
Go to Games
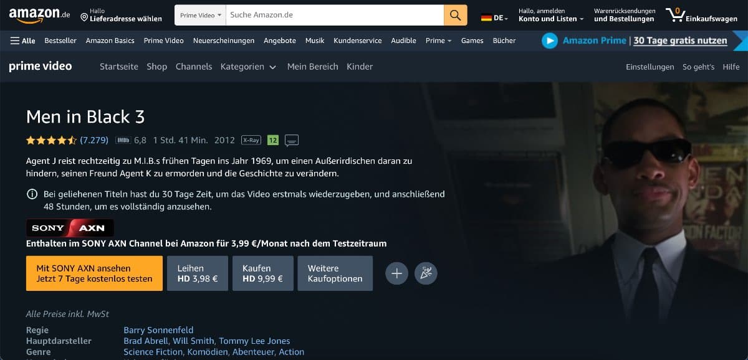pos(472,40)
